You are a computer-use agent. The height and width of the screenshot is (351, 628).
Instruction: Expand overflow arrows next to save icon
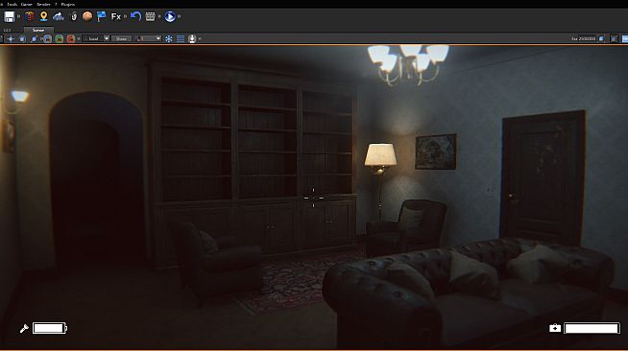click(19, 16)
